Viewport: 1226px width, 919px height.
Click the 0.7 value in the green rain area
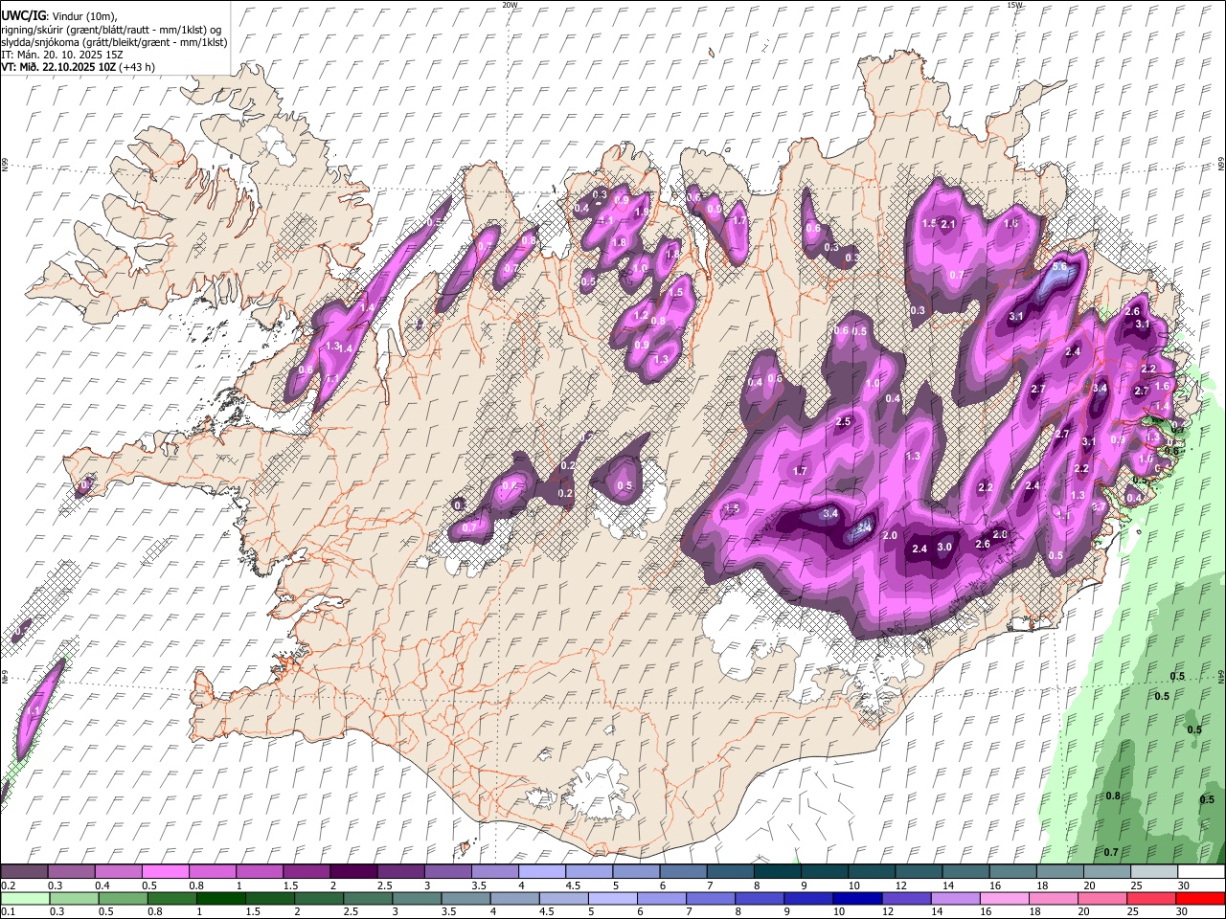pos(1111,852)
